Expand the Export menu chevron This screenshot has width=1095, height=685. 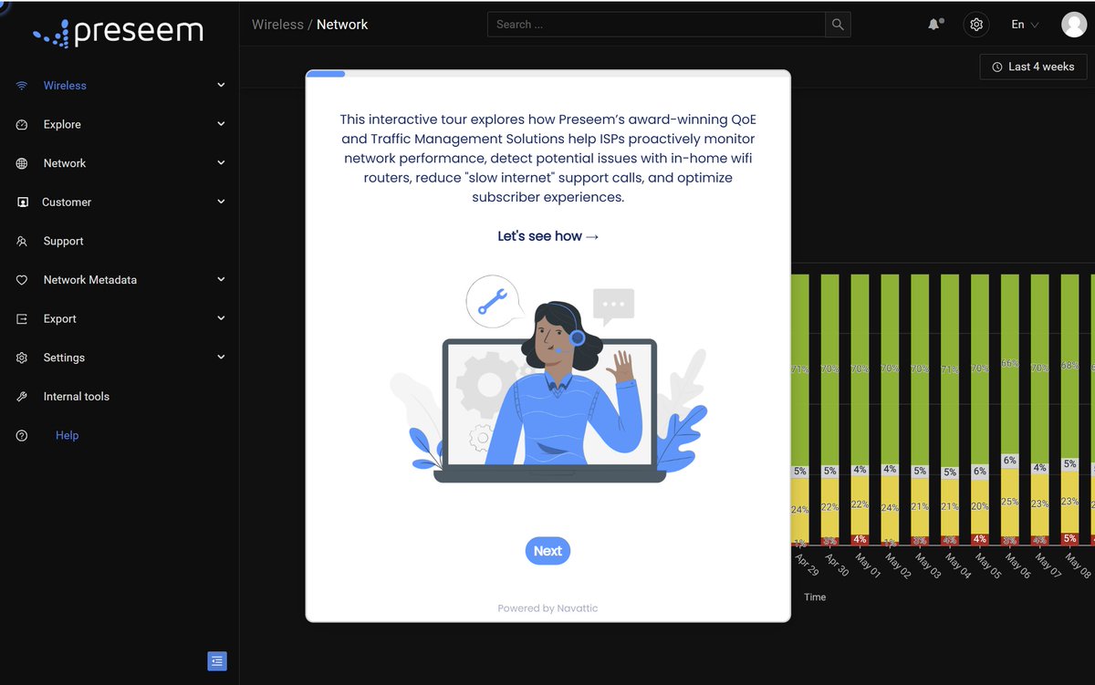tap(221, 318)
